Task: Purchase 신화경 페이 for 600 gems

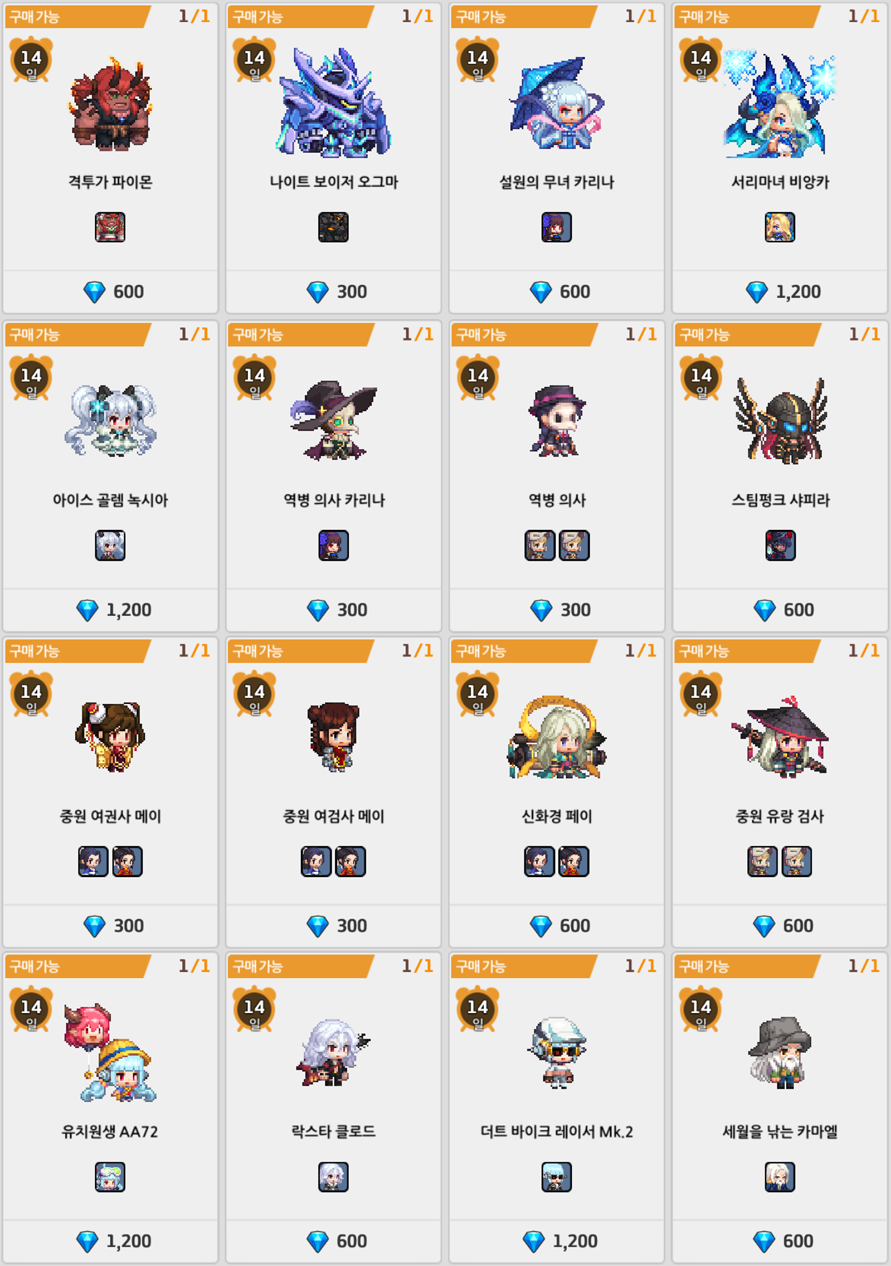Action: [556, 926]
